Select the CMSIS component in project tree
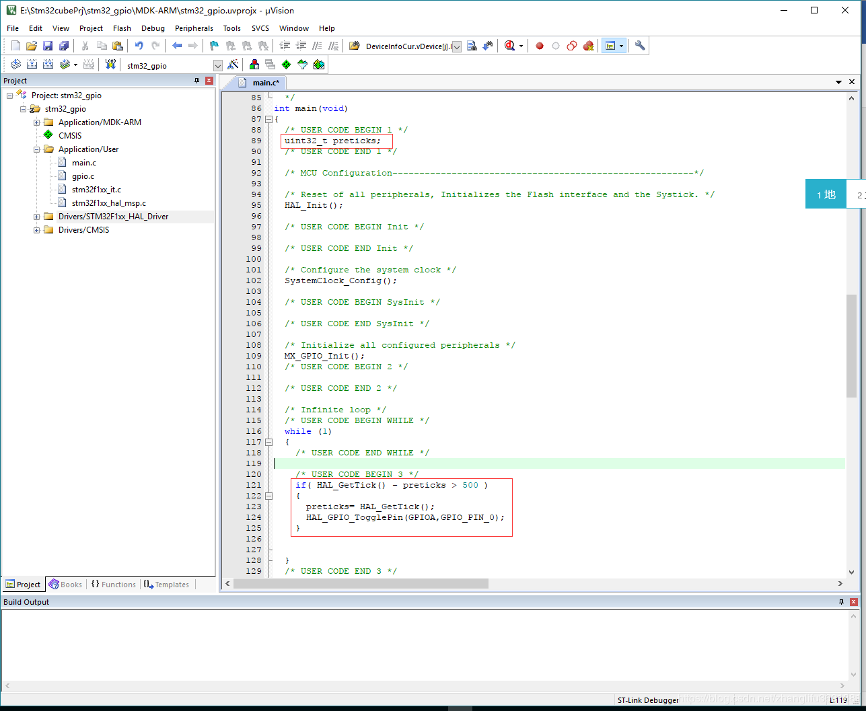866x711 pixels. (70, 136)
